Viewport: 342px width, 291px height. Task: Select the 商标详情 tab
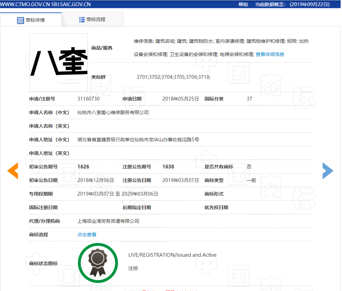tap(31, 20)
